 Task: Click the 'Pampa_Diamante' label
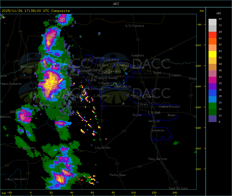point(11,84)
